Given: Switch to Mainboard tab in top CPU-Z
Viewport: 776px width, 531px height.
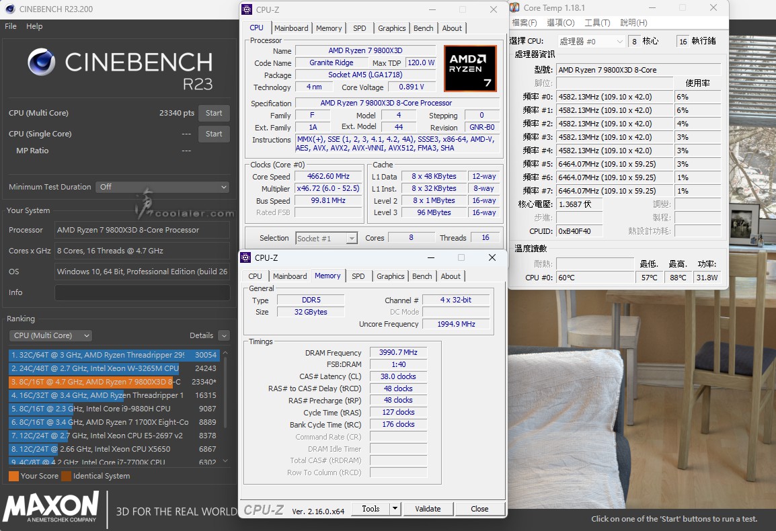Looking at the screenshot, I should pyautogui.click(x=291, y=28).
